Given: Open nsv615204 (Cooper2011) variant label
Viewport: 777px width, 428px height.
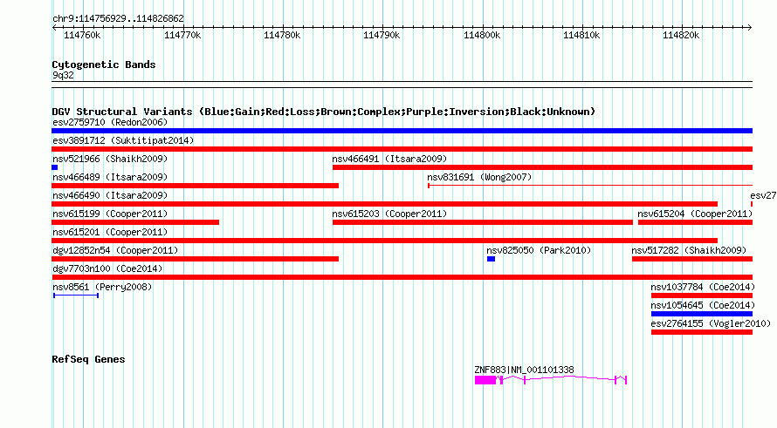Looking at the screenshot, I should (695, 214).
